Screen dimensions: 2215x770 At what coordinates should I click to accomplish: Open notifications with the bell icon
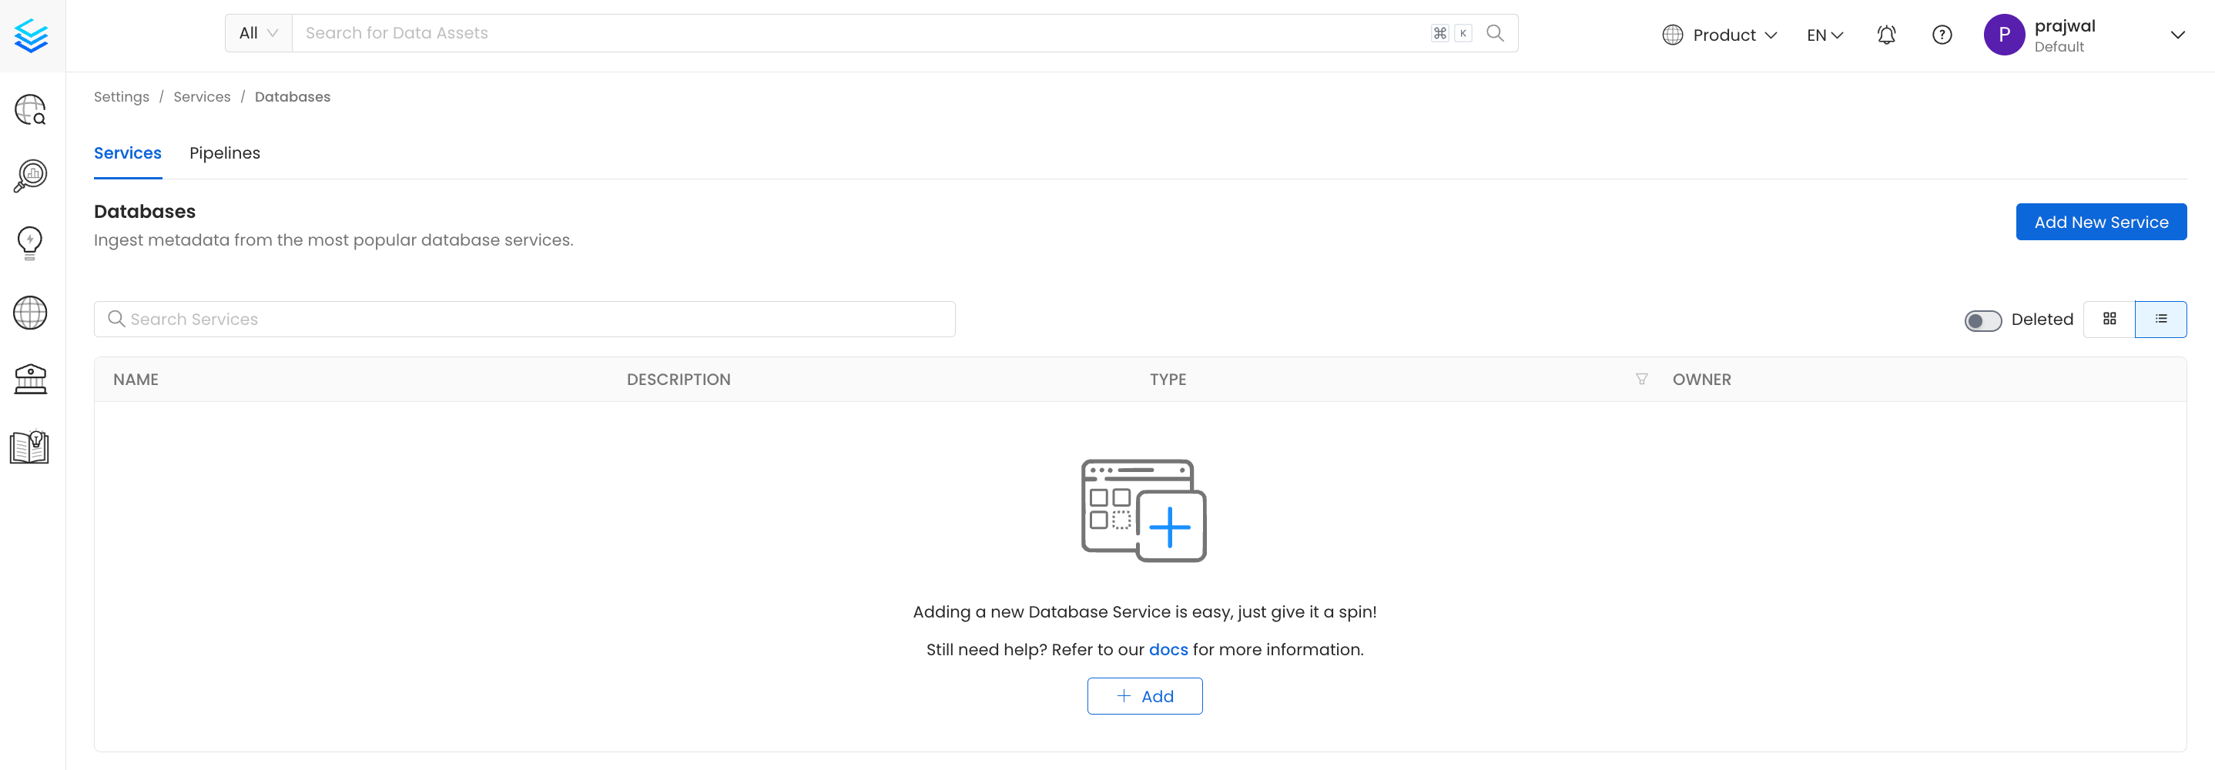pos(1885,35)
